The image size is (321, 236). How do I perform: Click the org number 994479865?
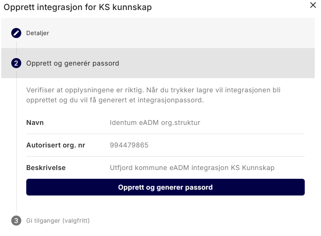129,145
